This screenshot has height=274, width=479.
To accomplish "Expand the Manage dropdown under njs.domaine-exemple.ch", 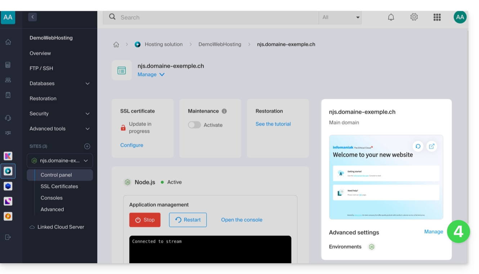I will [151, 74].
